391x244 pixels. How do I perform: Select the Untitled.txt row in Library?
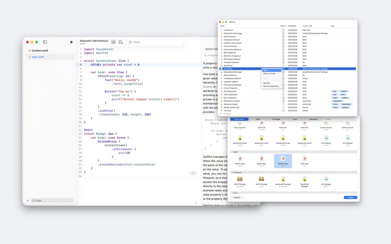click(x=288, y=30)
